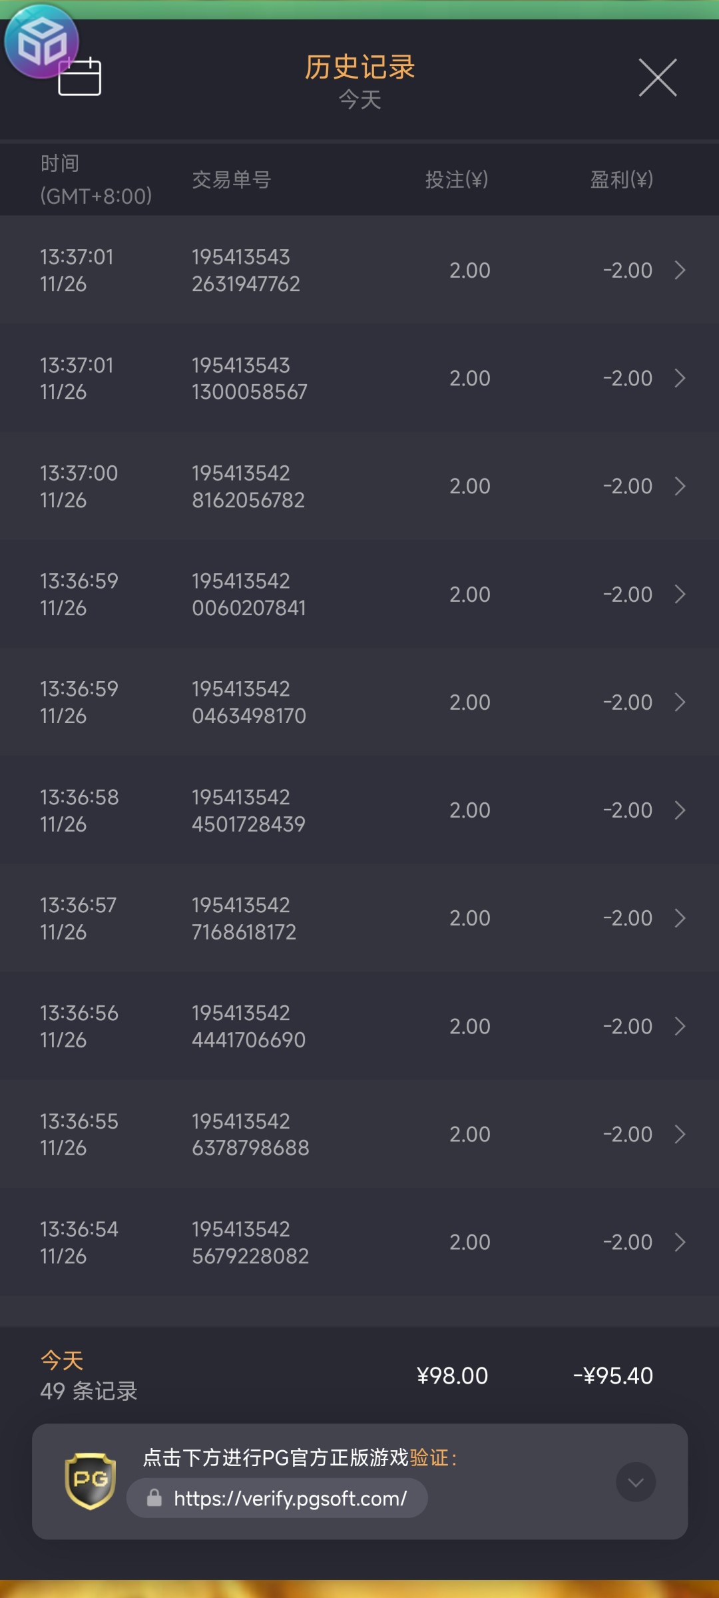The width and height of the screenshot is (719, 1598).
Task: Open transaction 1954135420060207841 row
Action: [359, 594]
